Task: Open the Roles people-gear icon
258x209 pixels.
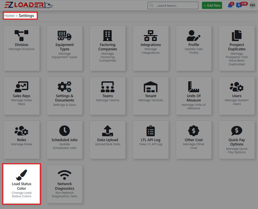Action: click(x=22, y=131)
